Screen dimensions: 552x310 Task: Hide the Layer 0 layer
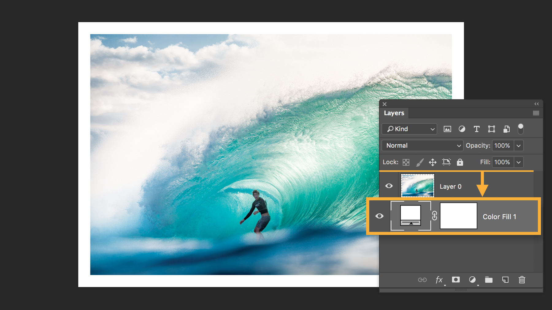click(389, 186)
